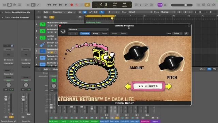This screenshot has width=218, height=123.
Task: Toggle the Catch Playhead button
Action: (102, 12)
